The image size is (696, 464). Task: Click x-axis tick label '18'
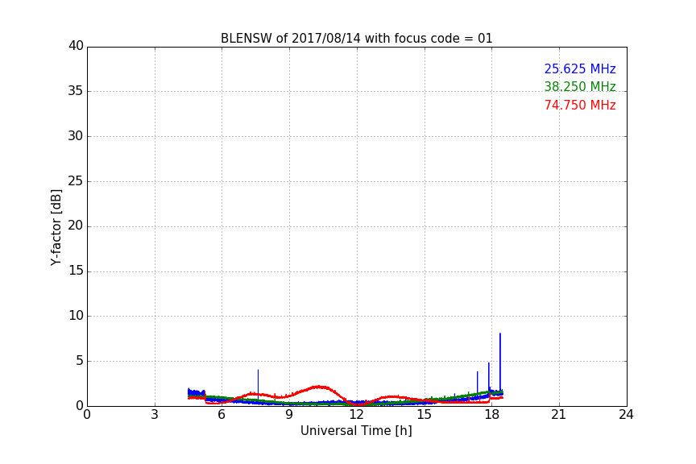491,415
